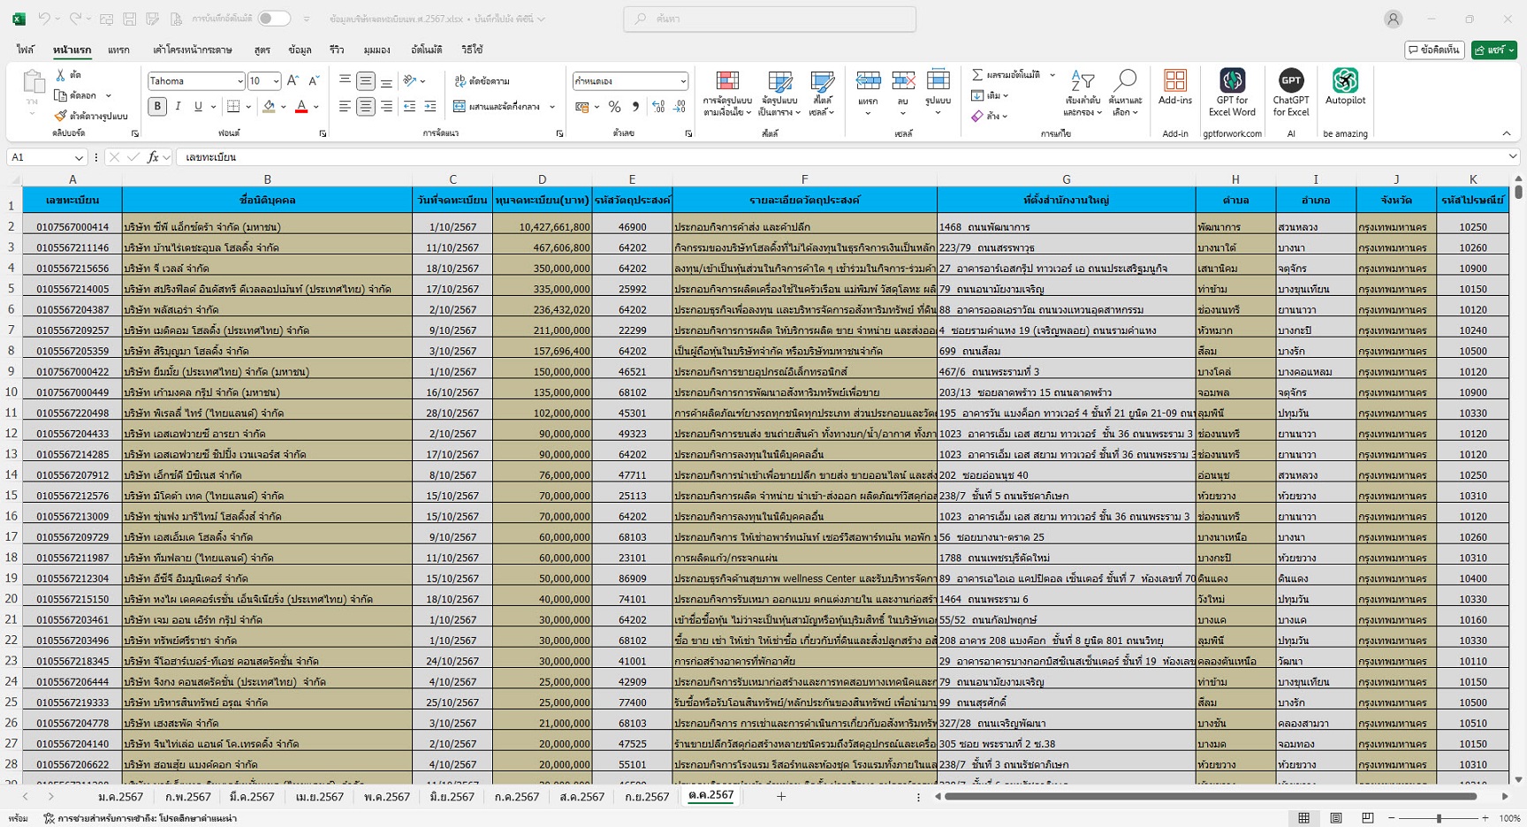
Task: Open the number format dropdown (กำหนดเอง)
Action: point(682,81)
